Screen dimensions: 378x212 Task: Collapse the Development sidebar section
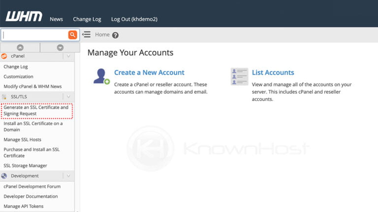[68, 176]
